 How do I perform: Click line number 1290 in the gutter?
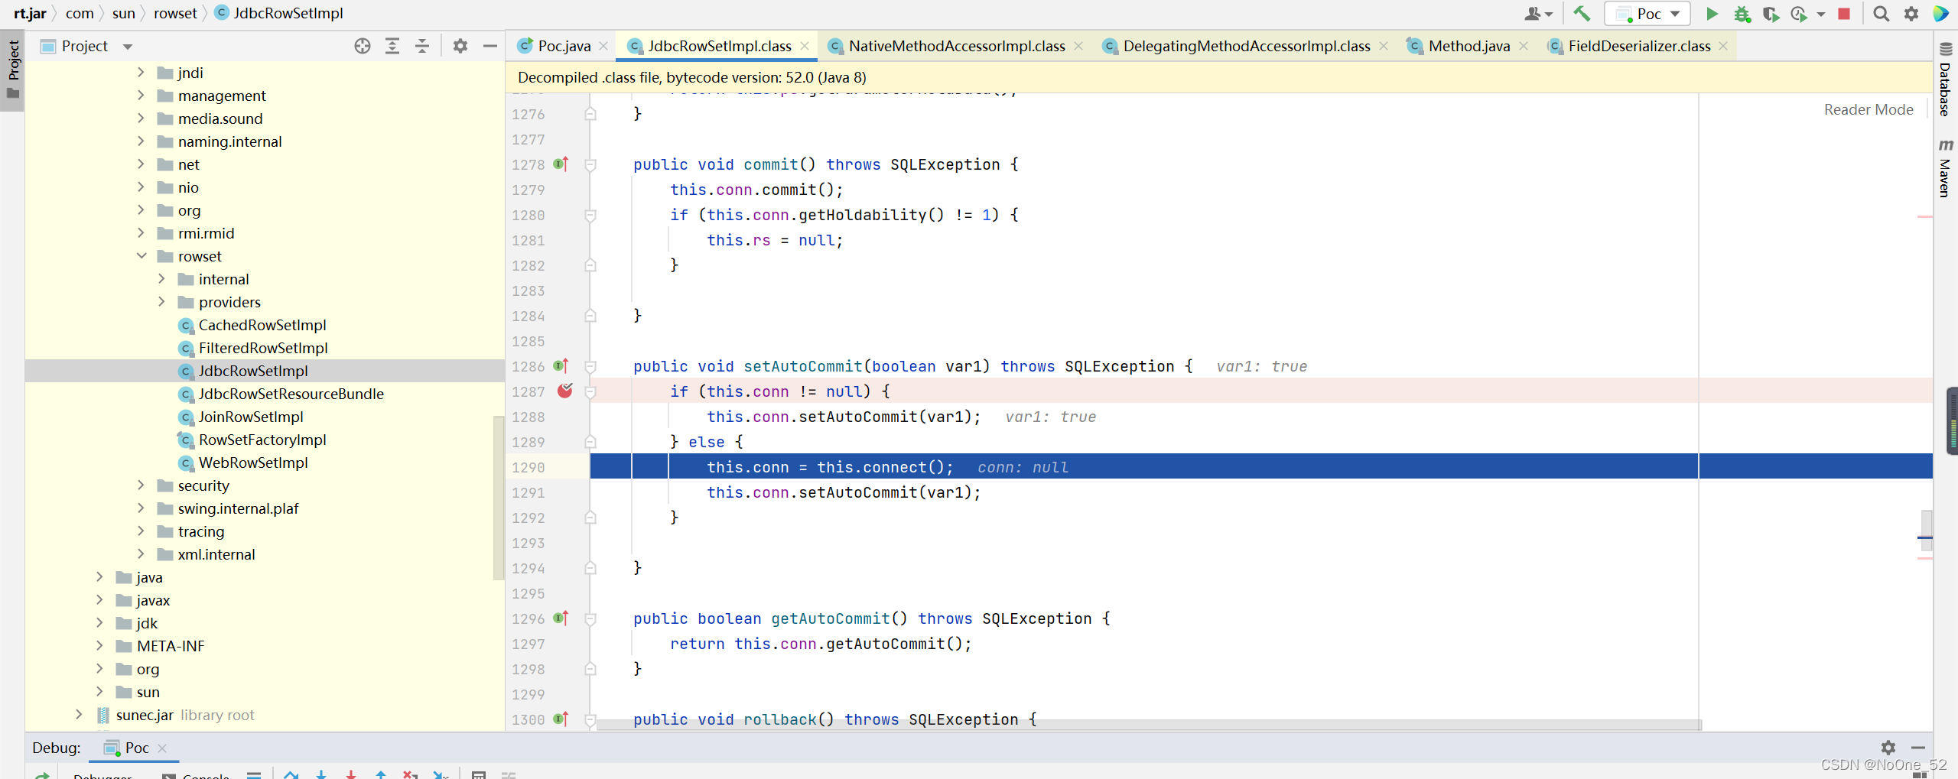[x=528, y=467]
